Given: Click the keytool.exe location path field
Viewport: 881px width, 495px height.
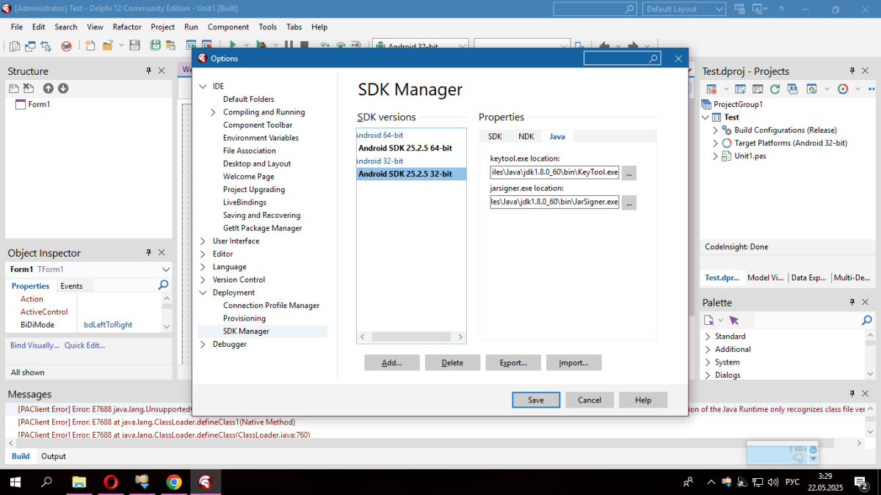Looking at the screenshot, I should pyautogui.click(x=555, y=173).
